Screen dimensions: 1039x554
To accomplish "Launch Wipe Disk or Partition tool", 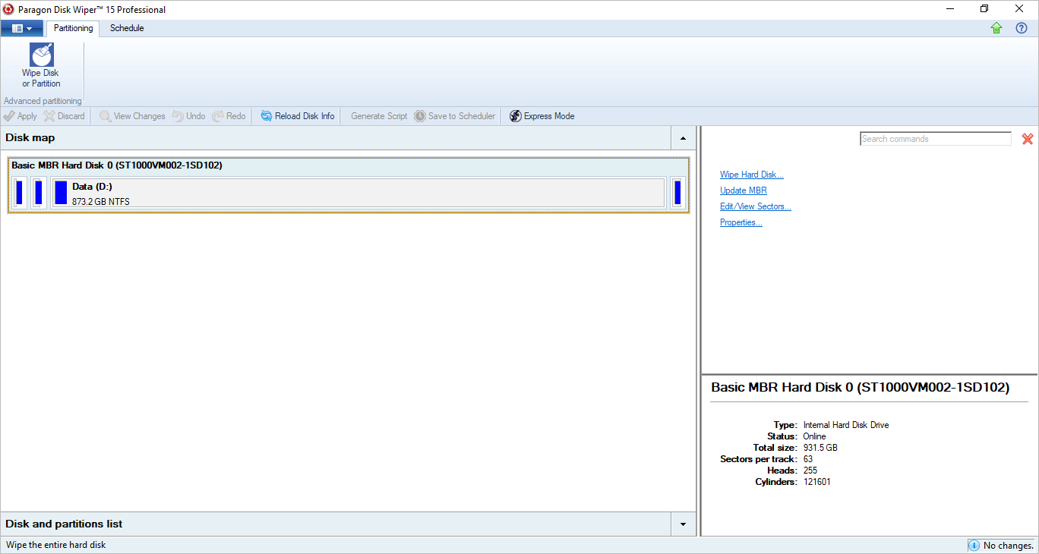I will click(41, 66).
